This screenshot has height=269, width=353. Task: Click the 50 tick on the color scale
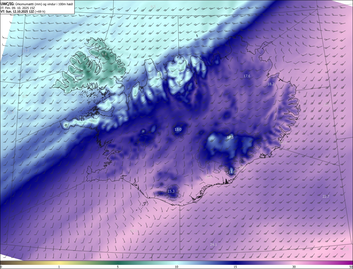(x=351, y=267)
